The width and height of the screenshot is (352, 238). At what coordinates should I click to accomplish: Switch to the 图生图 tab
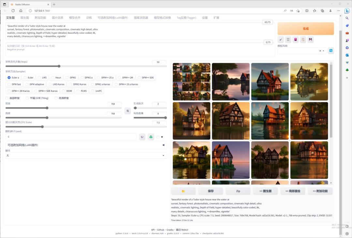[x=25, y=18]
